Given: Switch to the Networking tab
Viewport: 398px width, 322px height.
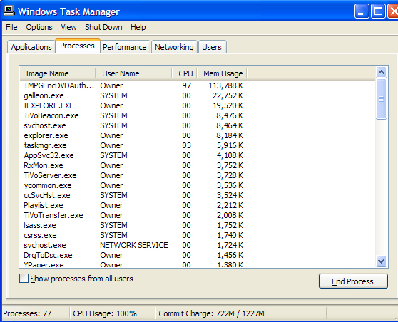Looking at the screenshot, I should [x=174, y=47].
